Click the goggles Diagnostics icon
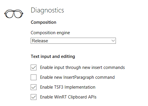 (x=14, y=14)
